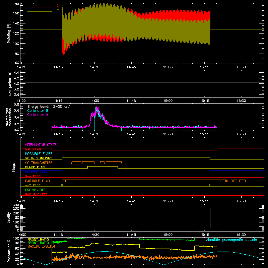
Task: Click the blue ECLIPSE_FLAG label
Action: click(x=37, y=172)
